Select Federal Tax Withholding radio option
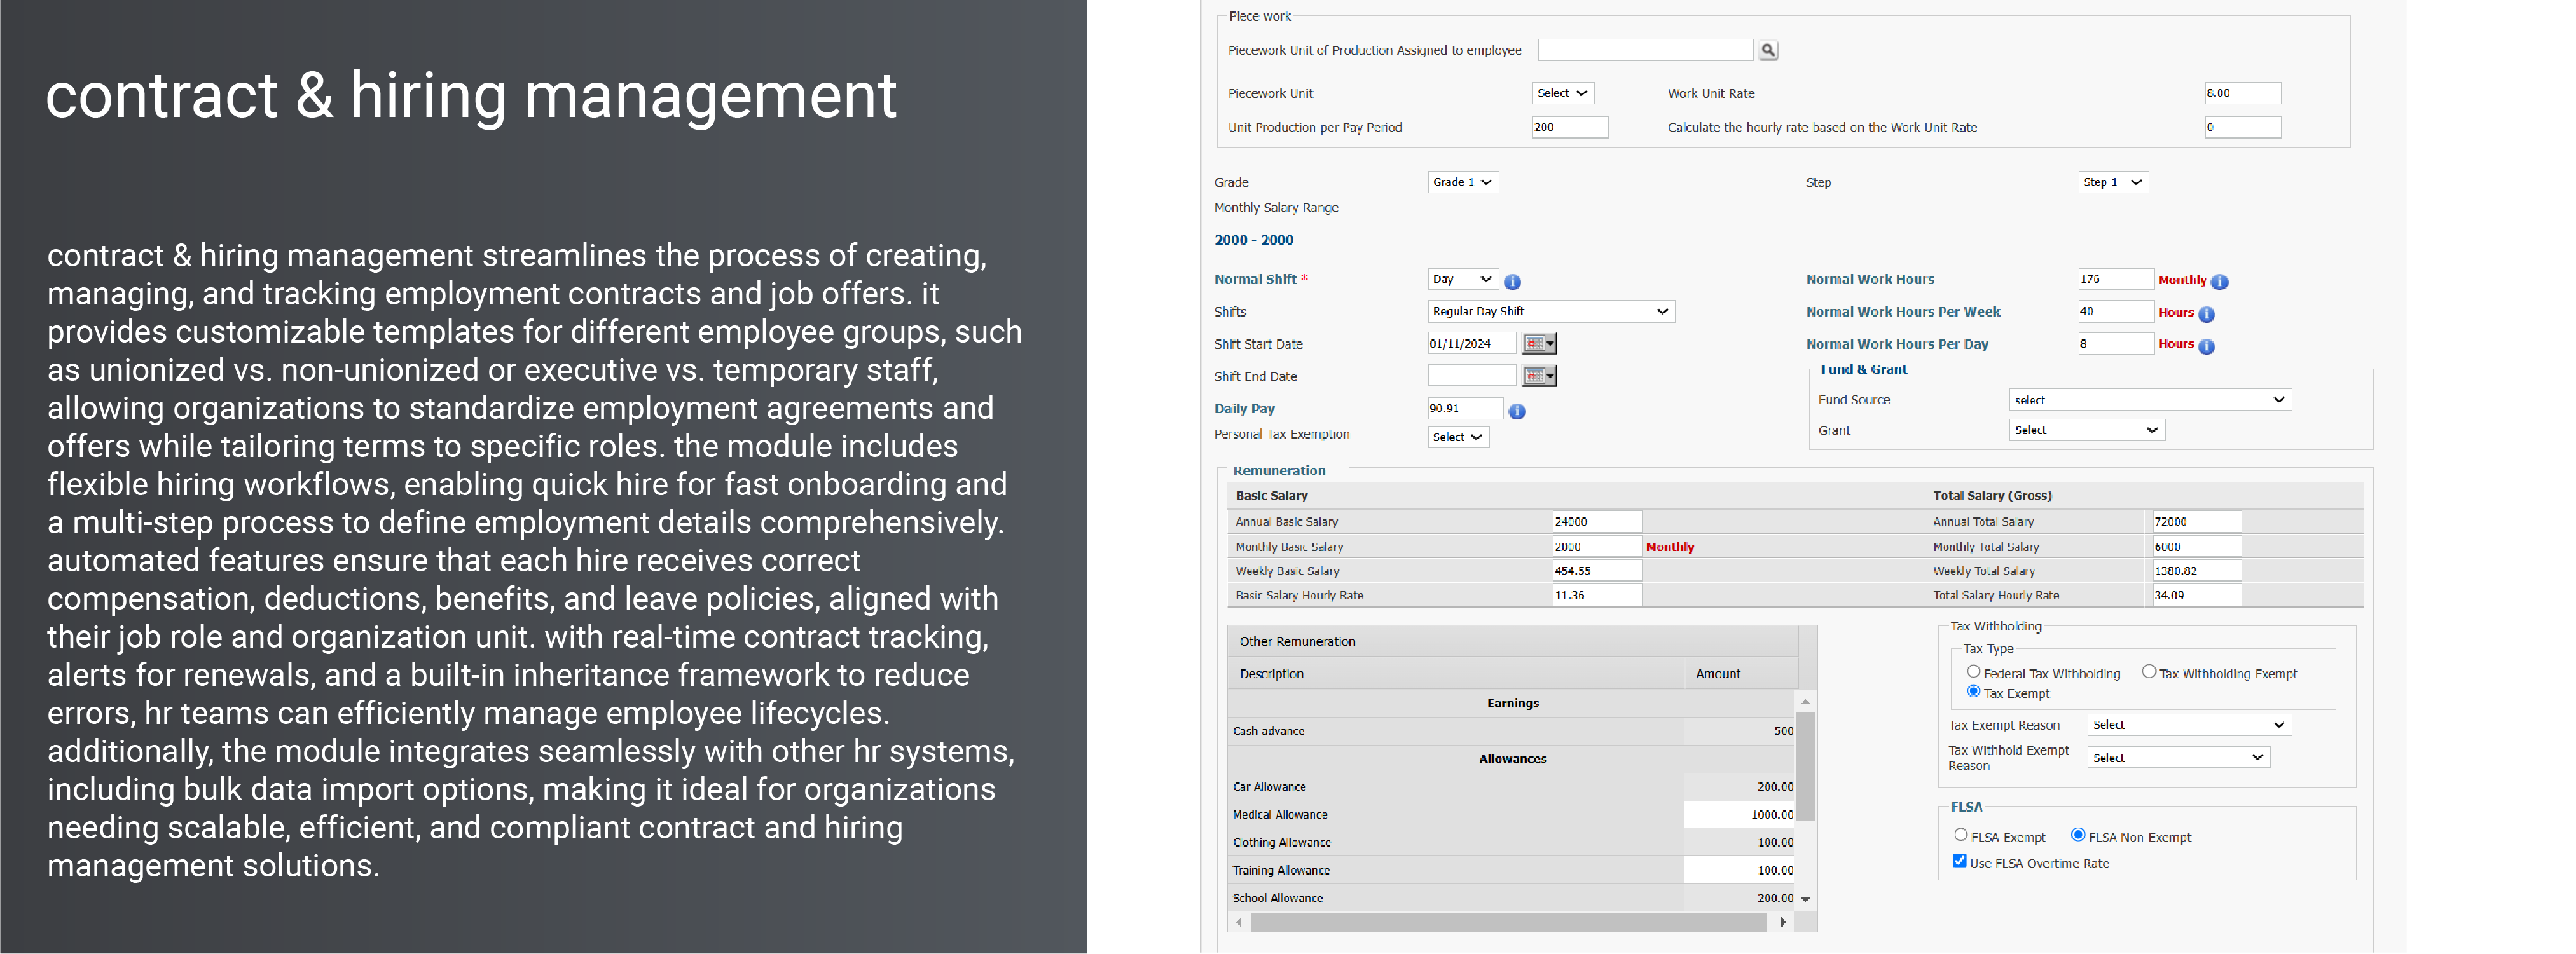 tap(1973, 672)
